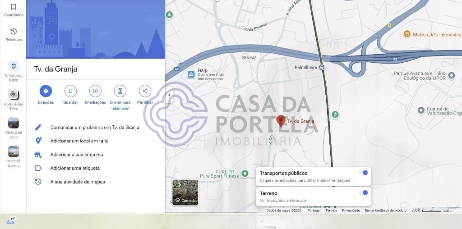Click the Guardar bookmark button
Image resolution: width=462 pixels, height=229 pixels.
pyautogui.click(x=71, y=91)
